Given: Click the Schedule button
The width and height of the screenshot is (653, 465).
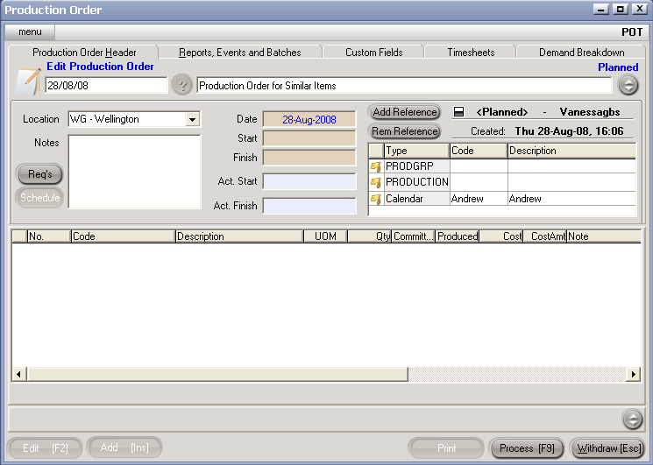Looking at the screenshot, I should 40,198.
